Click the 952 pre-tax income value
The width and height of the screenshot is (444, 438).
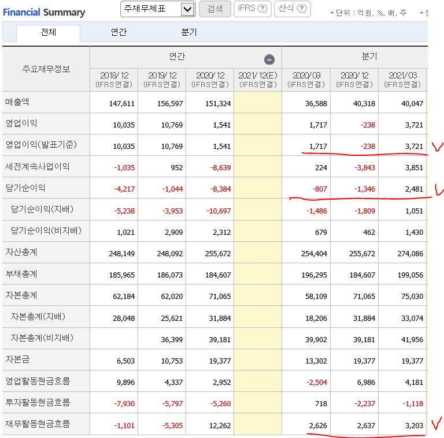(x=177, y=167)
